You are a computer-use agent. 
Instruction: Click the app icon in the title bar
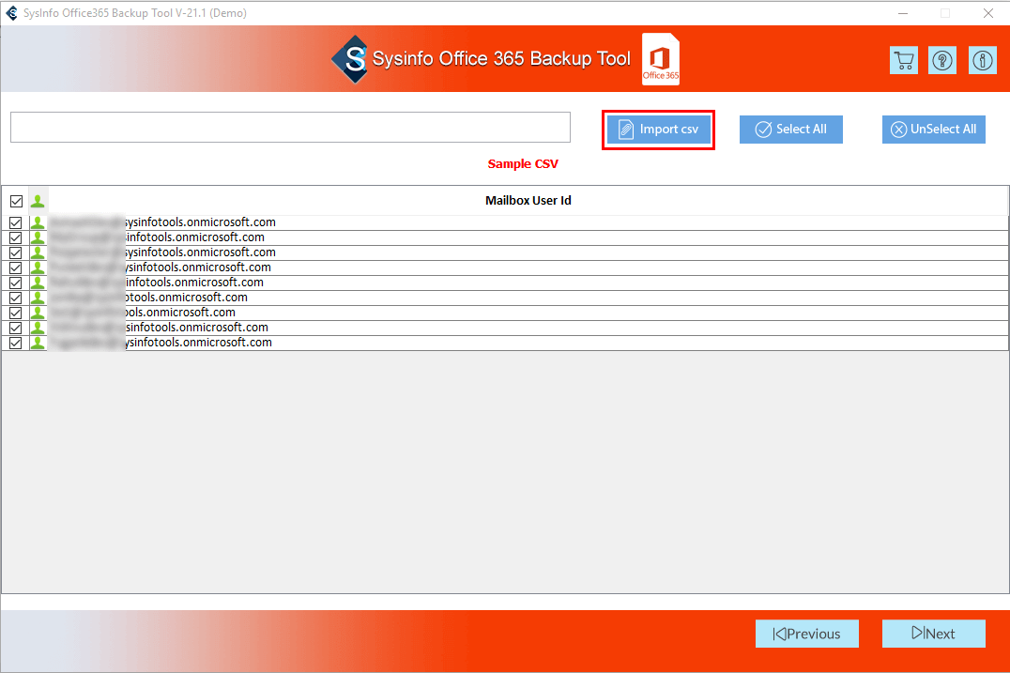11,13
